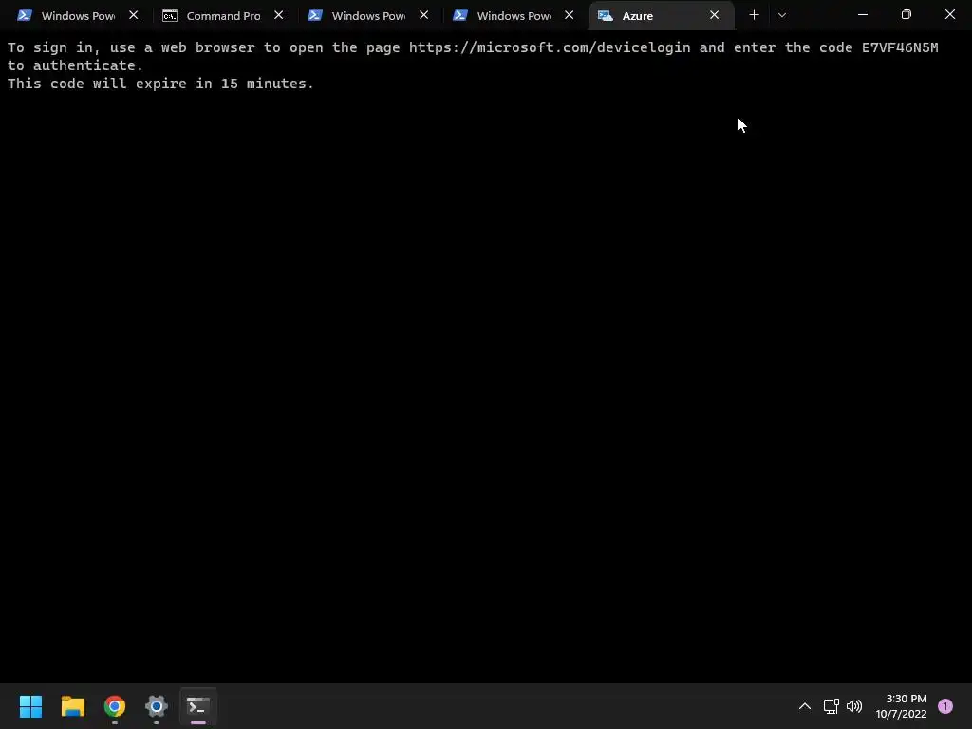Close the Windows Terminal window

click(949, 15)
